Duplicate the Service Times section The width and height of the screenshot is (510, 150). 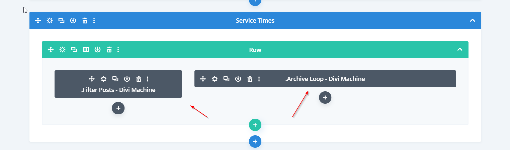(61, 21)
